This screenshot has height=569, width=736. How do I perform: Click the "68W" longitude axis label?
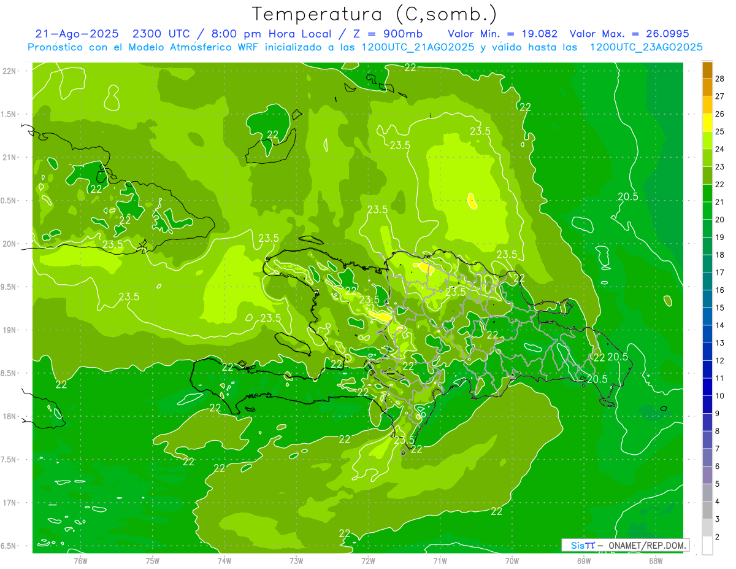pos(656,560)
